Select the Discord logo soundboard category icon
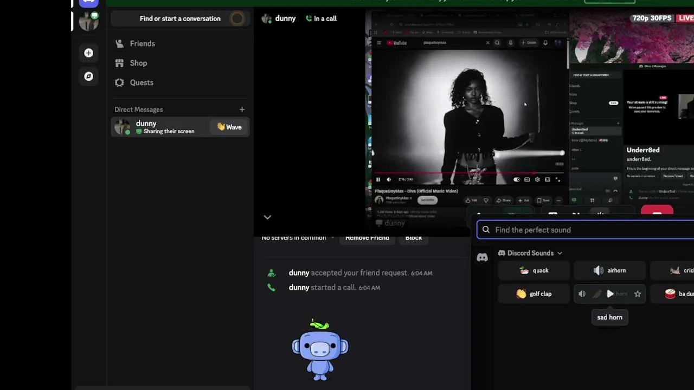This screenshot has height=390, width=694. [482, 258]
